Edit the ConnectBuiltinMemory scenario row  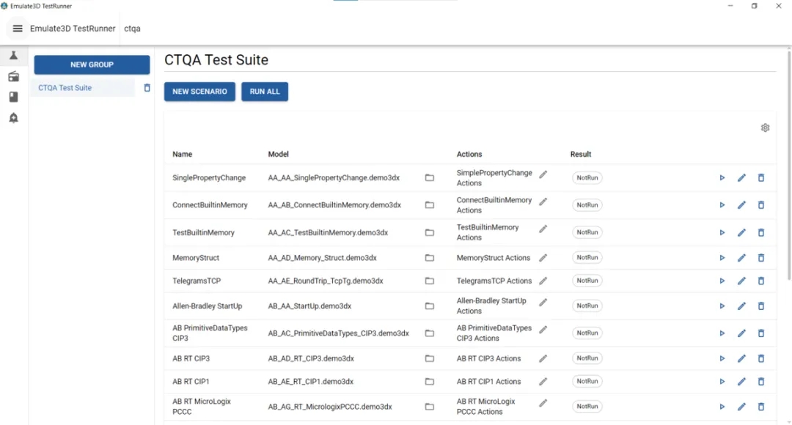pos(741,205)
